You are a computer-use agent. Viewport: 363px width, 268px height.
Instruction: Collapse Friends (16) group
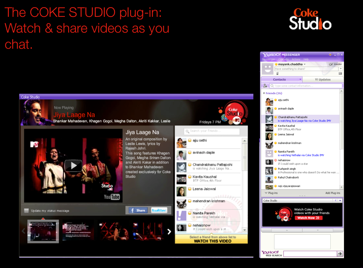click(264, 93)
